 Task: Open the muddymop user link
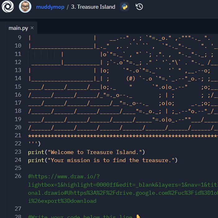pos(50,7)
